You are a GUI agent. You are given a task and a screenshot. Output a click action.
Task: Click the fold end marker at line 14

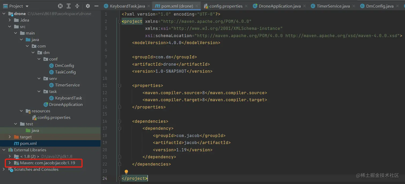coord(120,107)
